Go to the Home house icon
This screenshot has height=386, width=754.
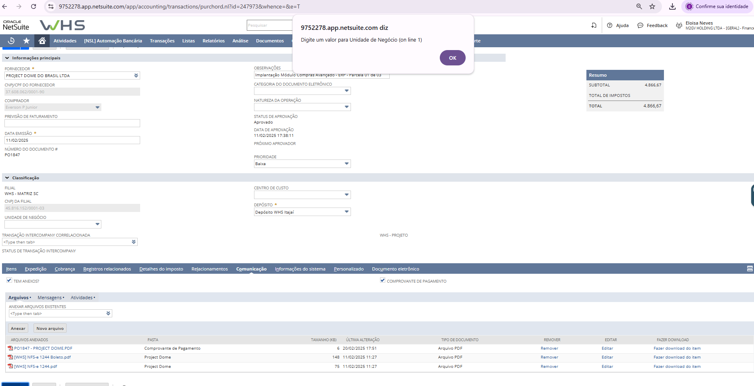click(42, 41)
